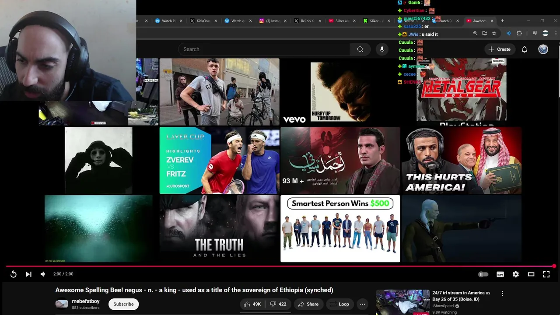The image size is (560, 315).
Task: Like the video (49K)
Action: click(x=252, y=304)
